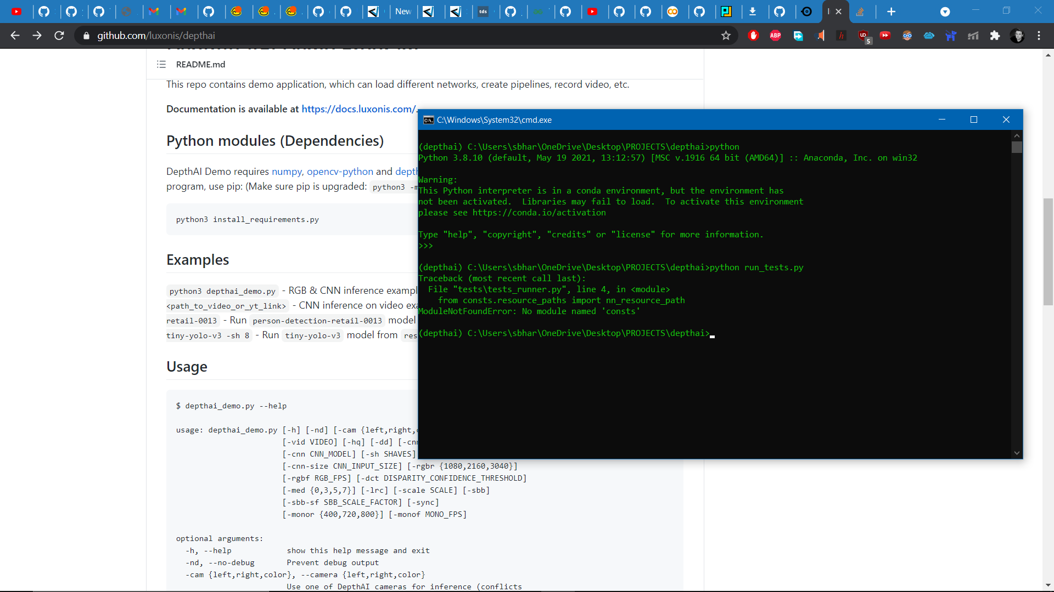Viewport: 1054px width, 592px height.
Task: Go forward in browser history
Action: point(37,36)
